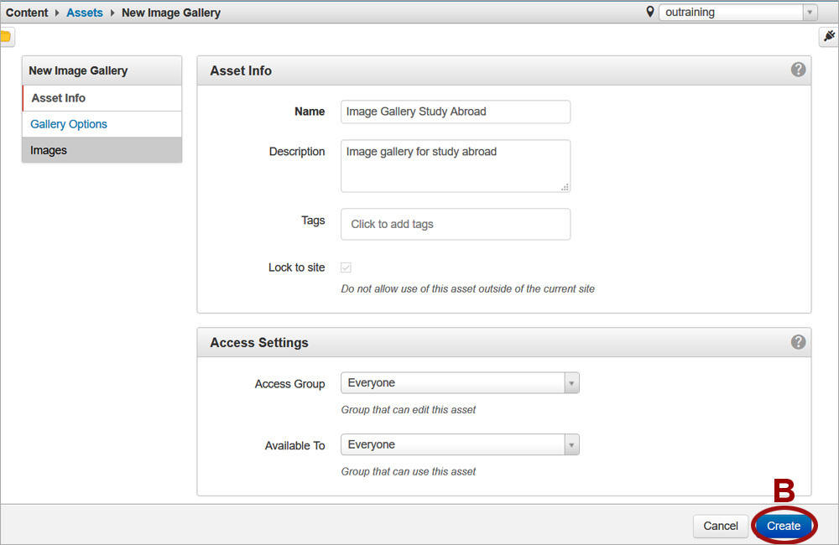Click the Description box resize handle
The width and height of the screenshot is (839, 545).
coord(565,187)
